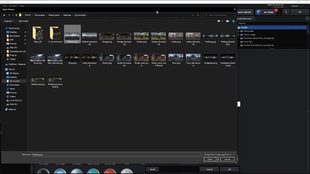
Task: Open Local Disk (C:) drive
Action: point(14,101)
